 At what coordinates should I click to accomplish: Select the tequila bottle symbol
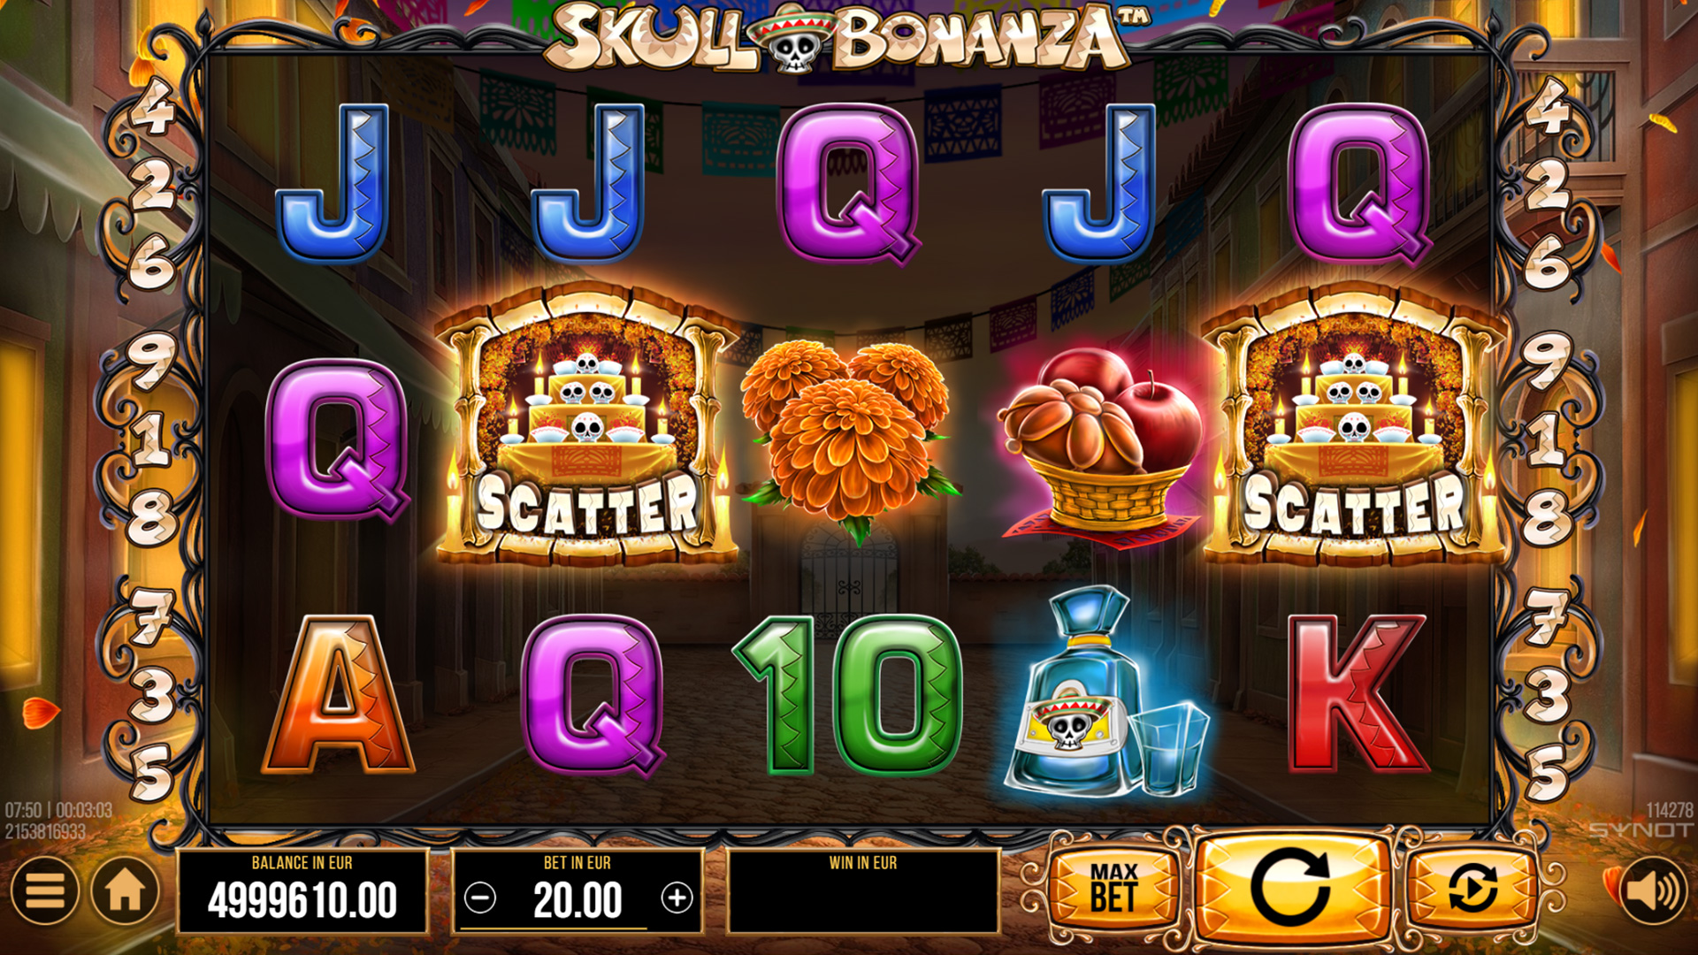tap(1105, 691)
